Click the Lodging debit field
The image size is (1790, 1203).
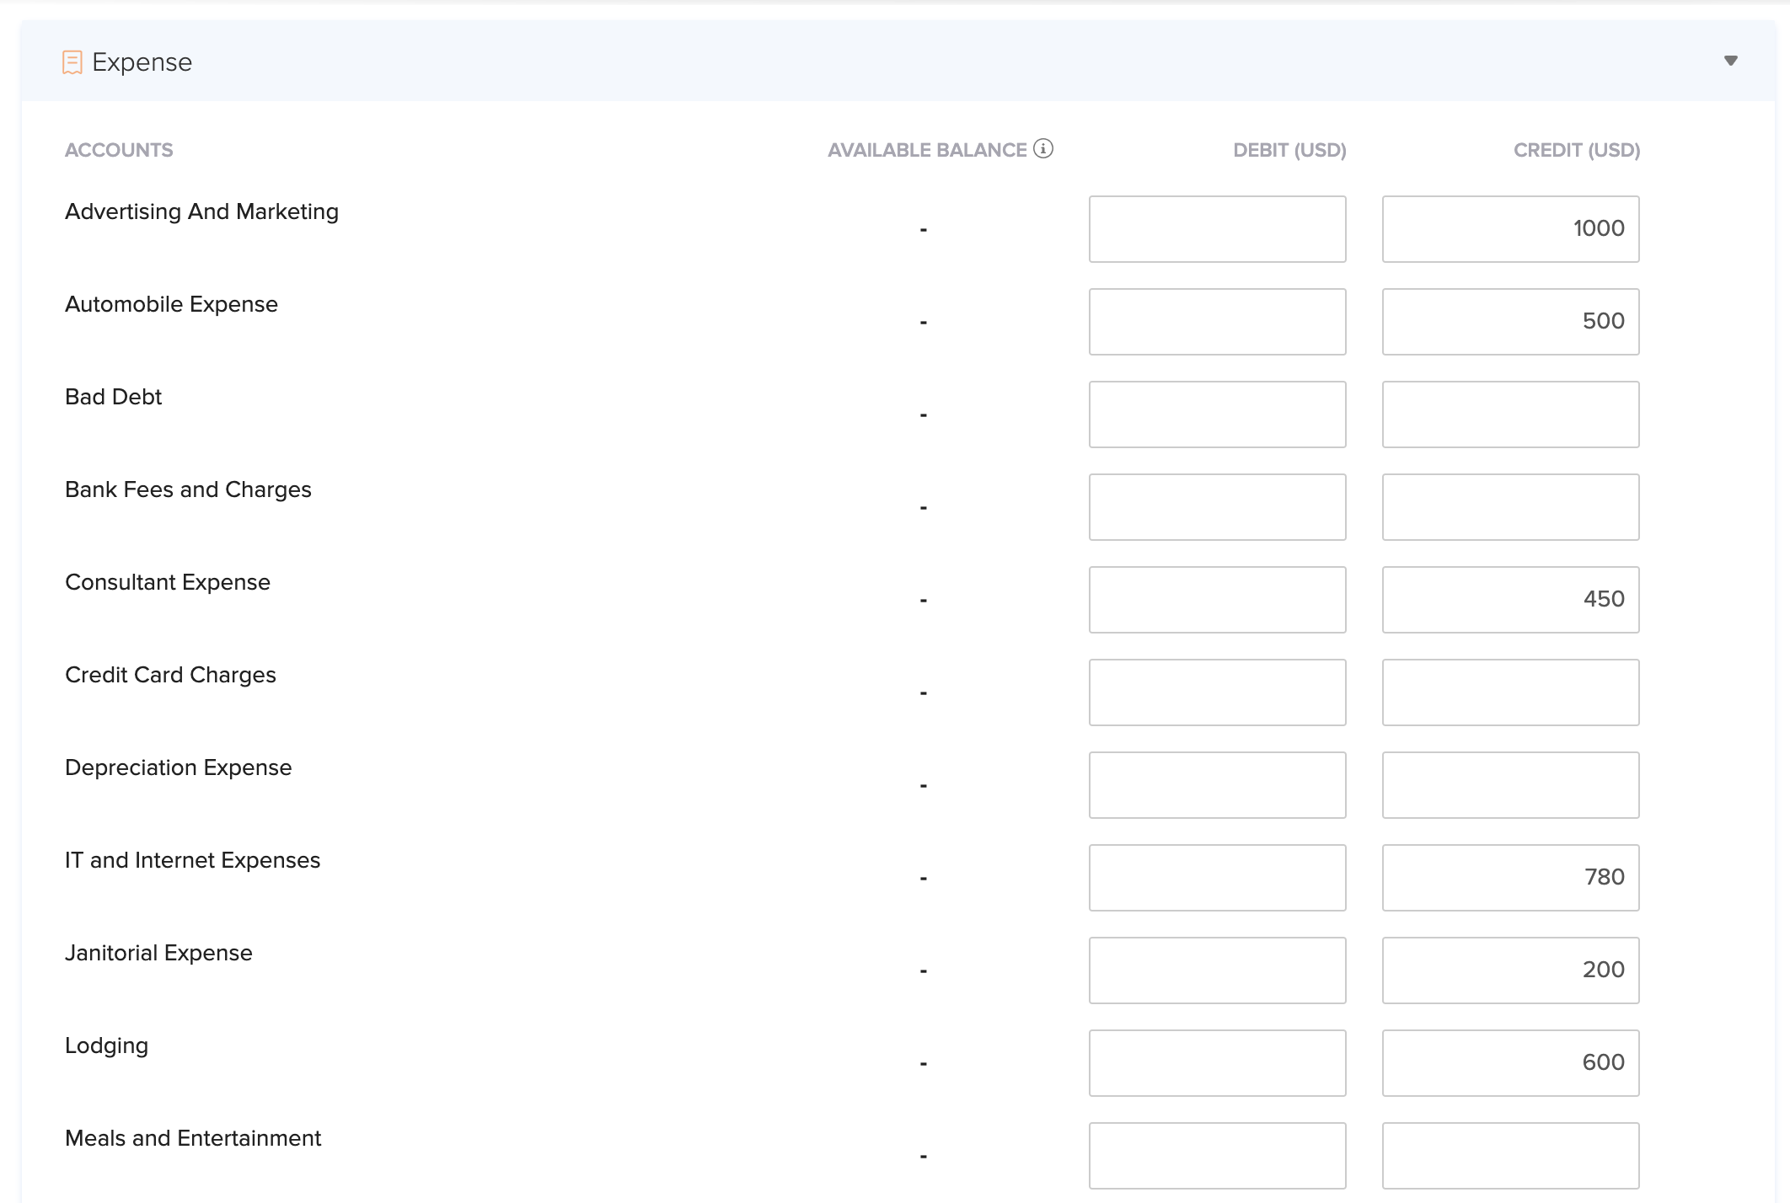click(1217, 1063)
